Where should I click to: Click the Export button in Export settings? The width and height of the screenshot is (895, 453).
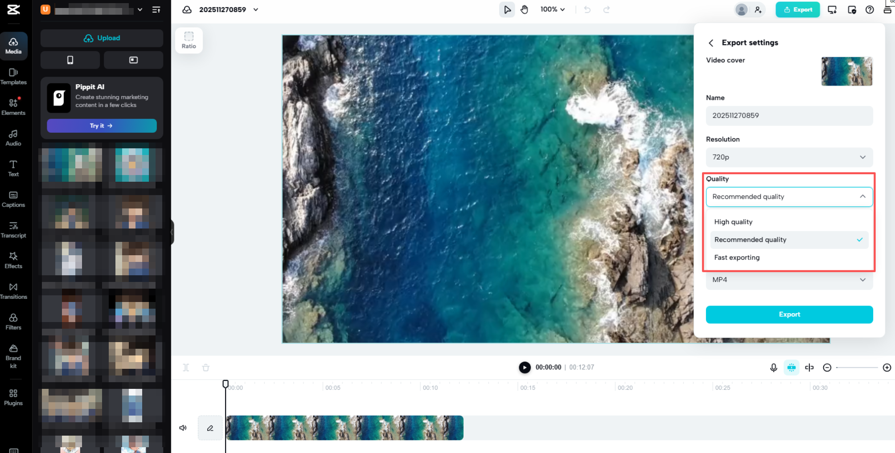point(789,314)
